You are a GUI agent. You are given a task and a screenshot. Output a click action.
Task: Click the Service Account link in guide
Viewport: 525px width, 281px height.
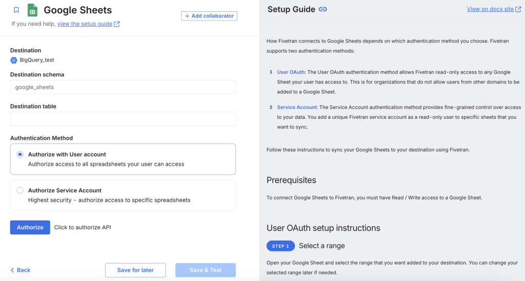click(297, 107)
